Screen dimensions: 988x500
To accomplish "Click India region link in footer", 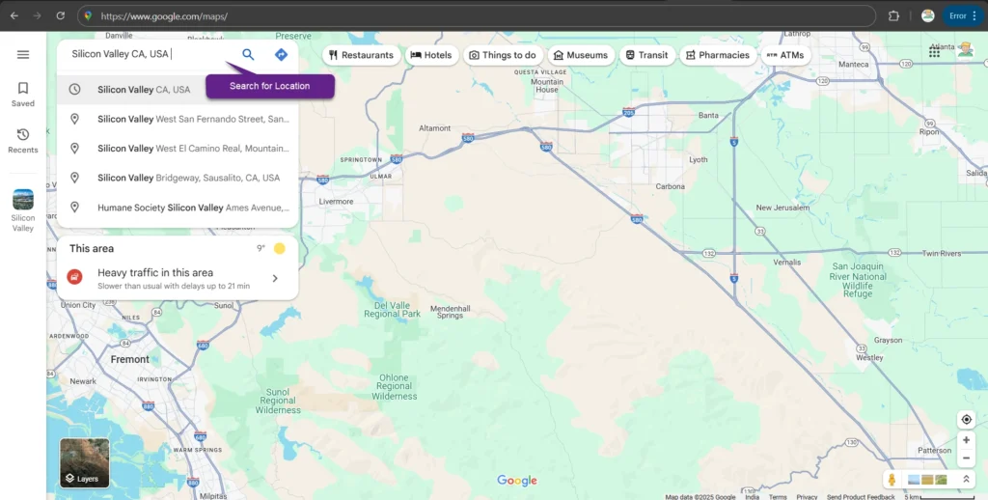I will [x=753, y=497].
